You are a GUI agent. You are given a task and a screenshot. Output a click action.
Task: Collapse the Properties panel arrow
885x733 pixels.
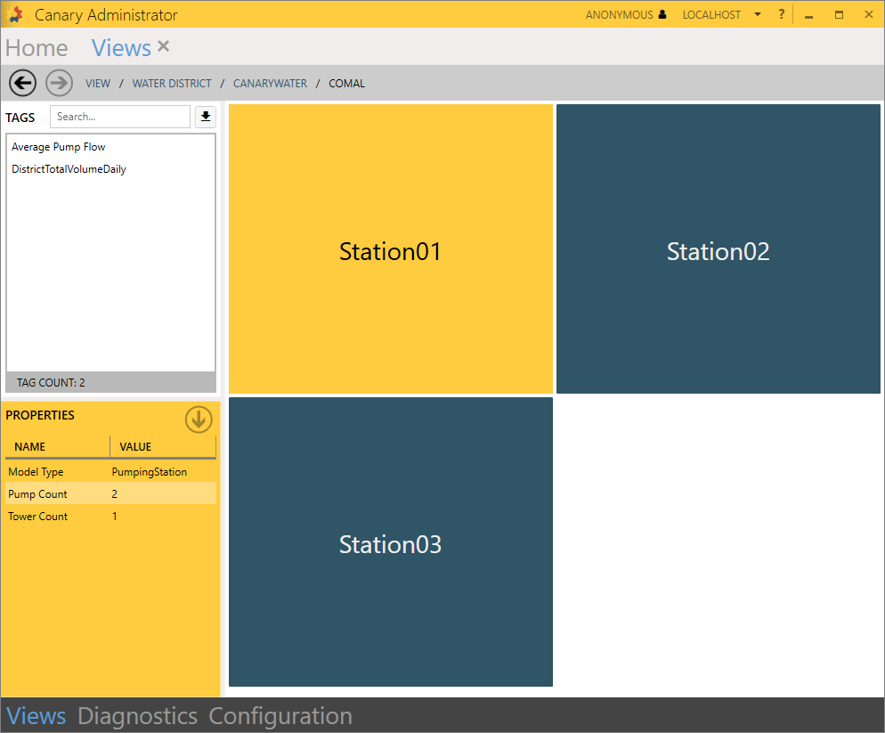point(199,419)
